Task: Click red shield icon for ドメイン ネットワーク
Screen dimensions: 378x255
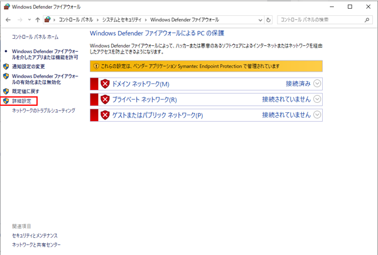Action: coord(105,84)
